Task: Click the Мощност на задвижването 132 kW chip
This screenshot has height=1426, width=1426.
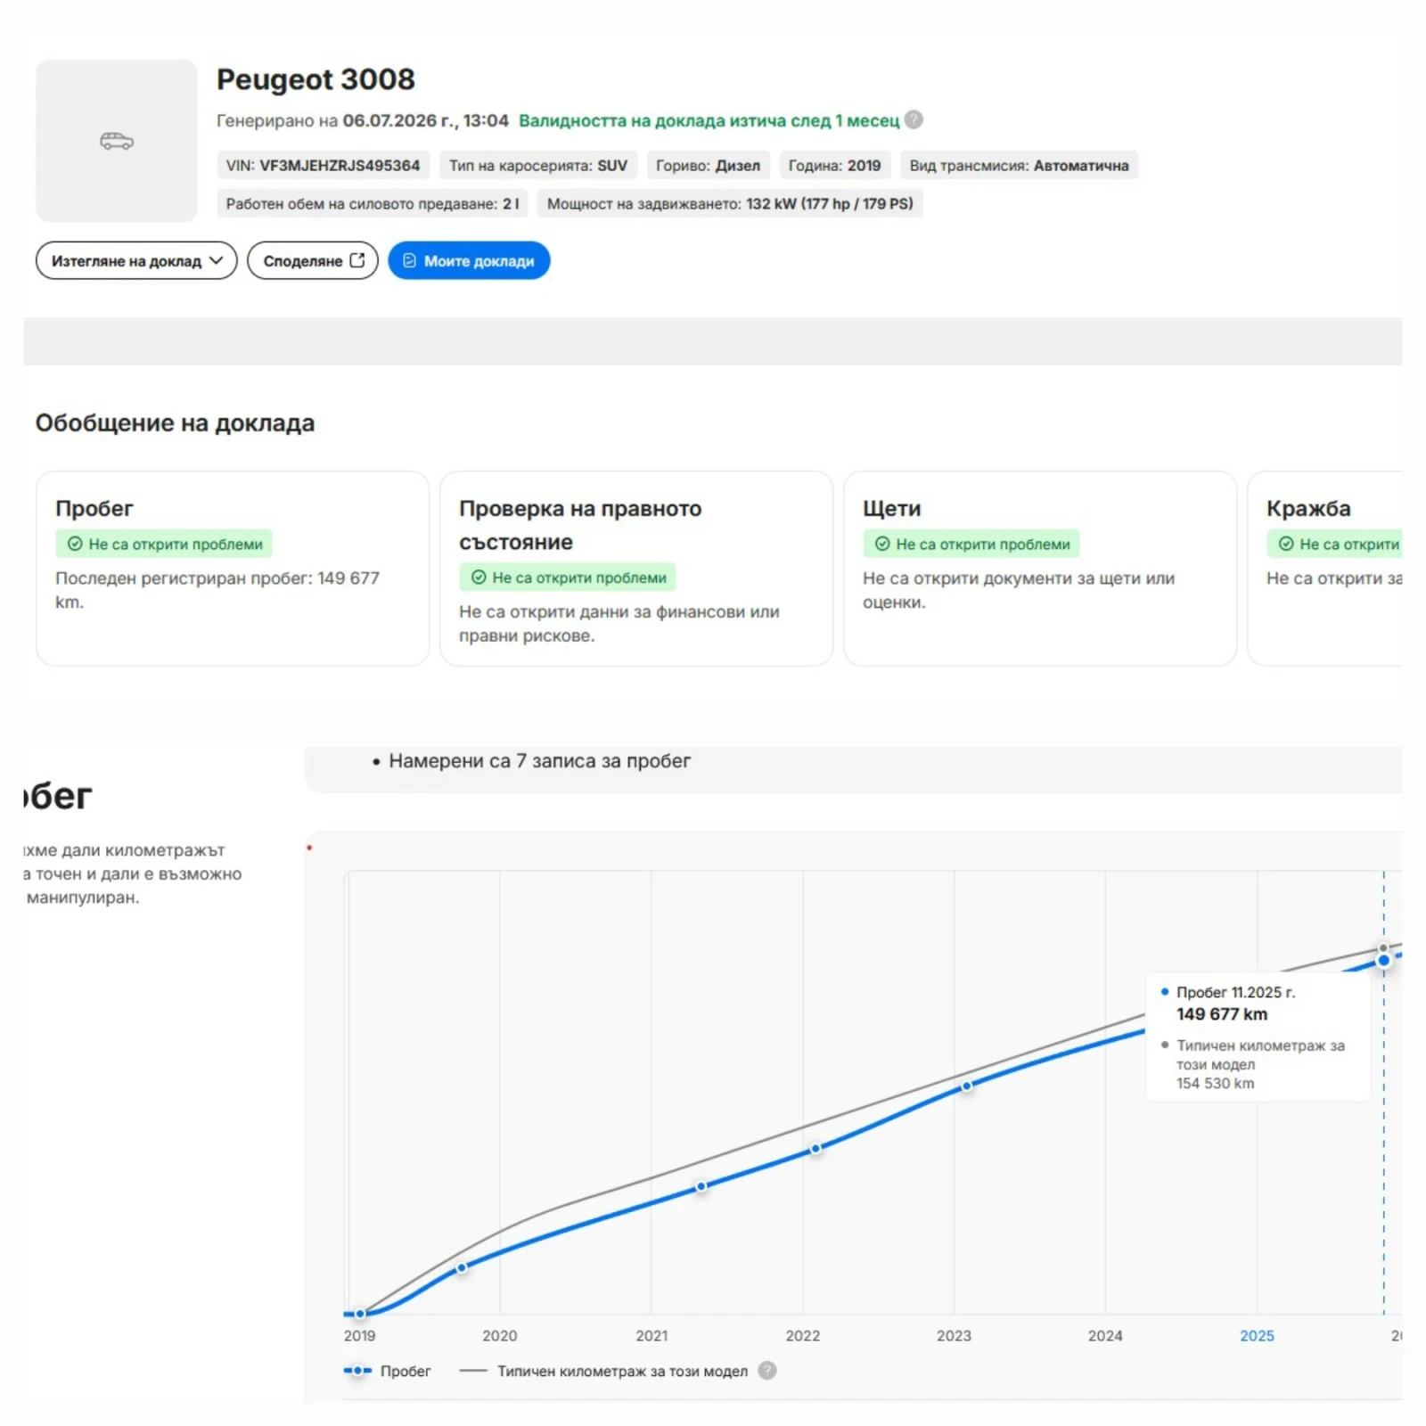Action: coord(730,203)
